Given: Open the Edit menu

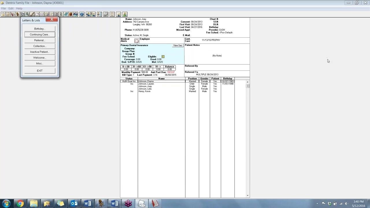Looking at the screenshot, I should point(11,8).
